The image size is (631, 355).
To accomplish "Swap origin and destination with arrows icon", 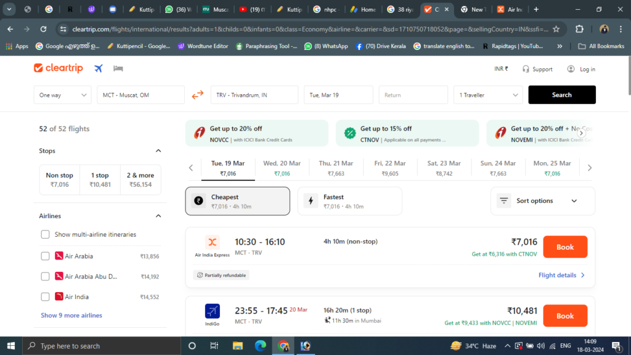I will (x=197, y=95).
